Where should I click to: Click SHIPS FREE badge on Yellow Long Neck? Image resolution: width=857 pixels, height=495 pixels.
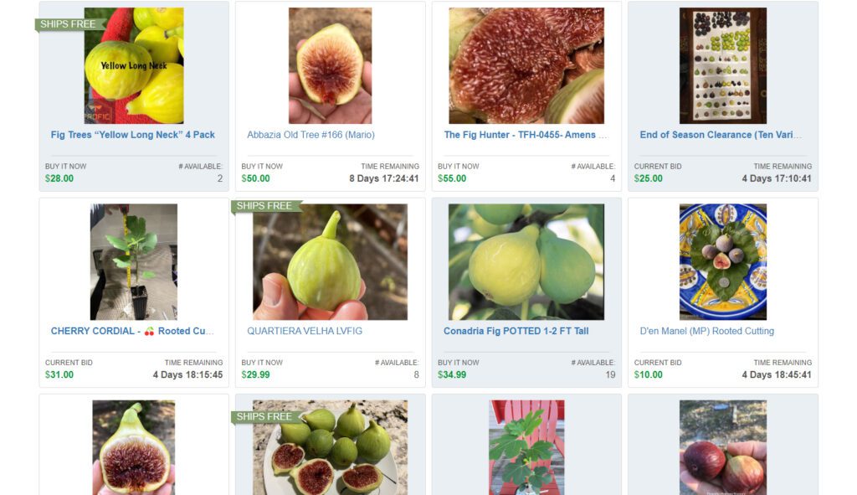pyautogui.click(x=70, y=24)
